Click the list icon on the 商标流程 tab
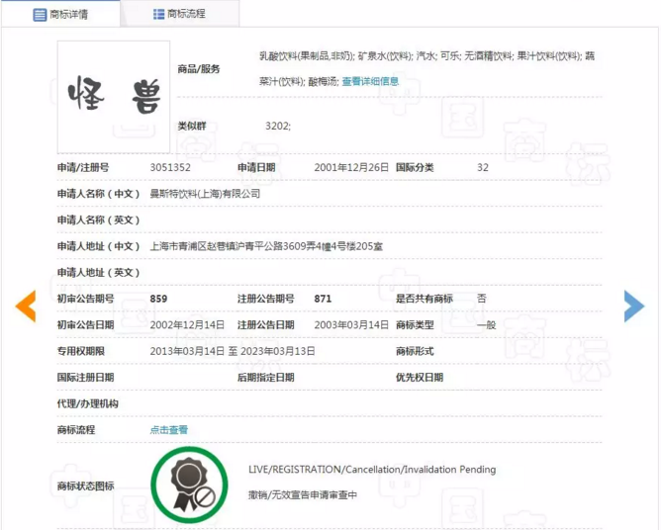This screenshot has height=530, width=662. pyautogui.click(x=158, y=15)
